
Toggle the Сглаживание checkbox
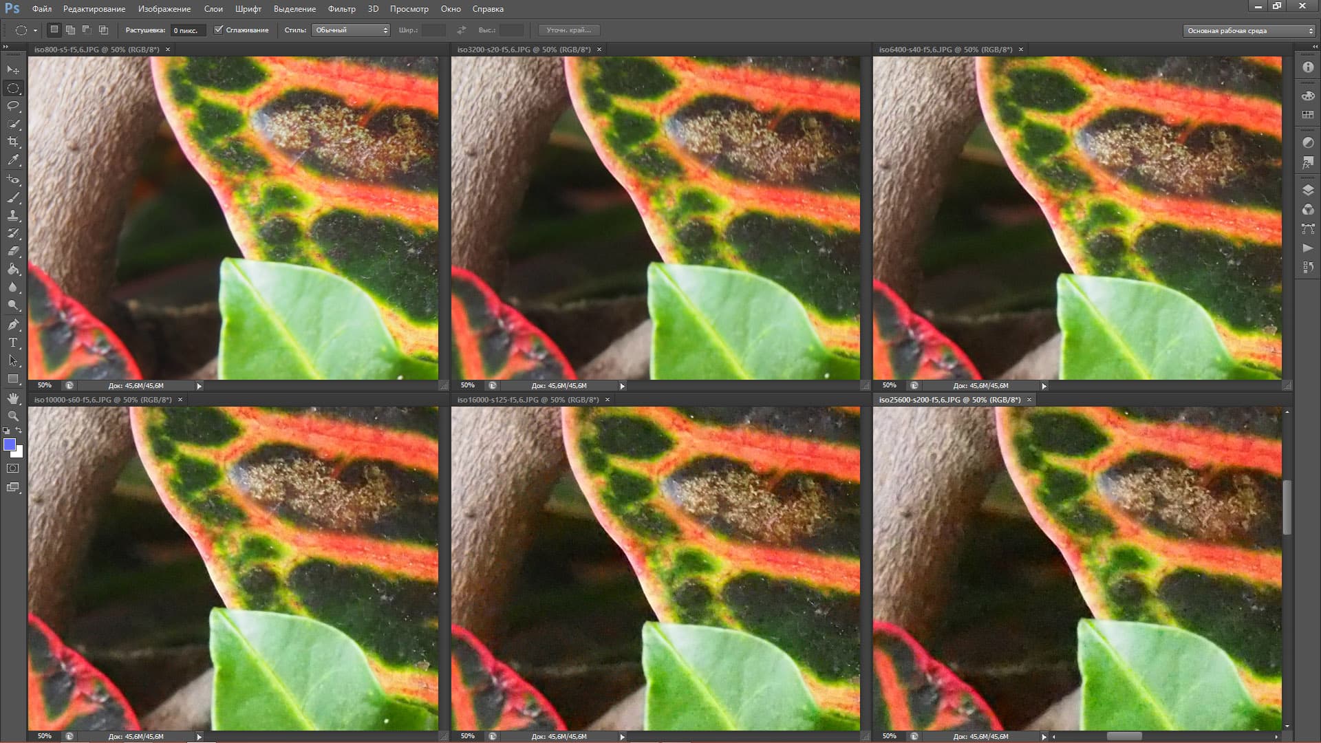[x=219, y=30]
